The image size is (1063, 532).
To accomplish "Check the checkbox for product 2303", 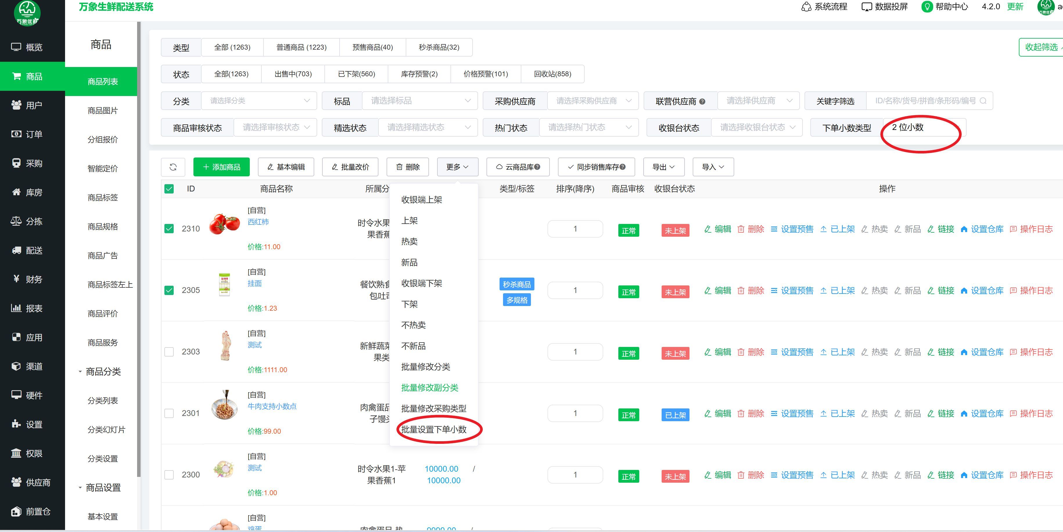I will 169,352.
